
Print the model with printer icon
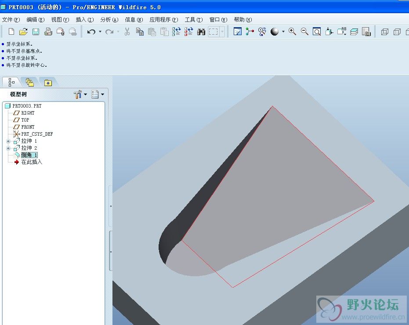pyautogui.click(x=48, y=32)
